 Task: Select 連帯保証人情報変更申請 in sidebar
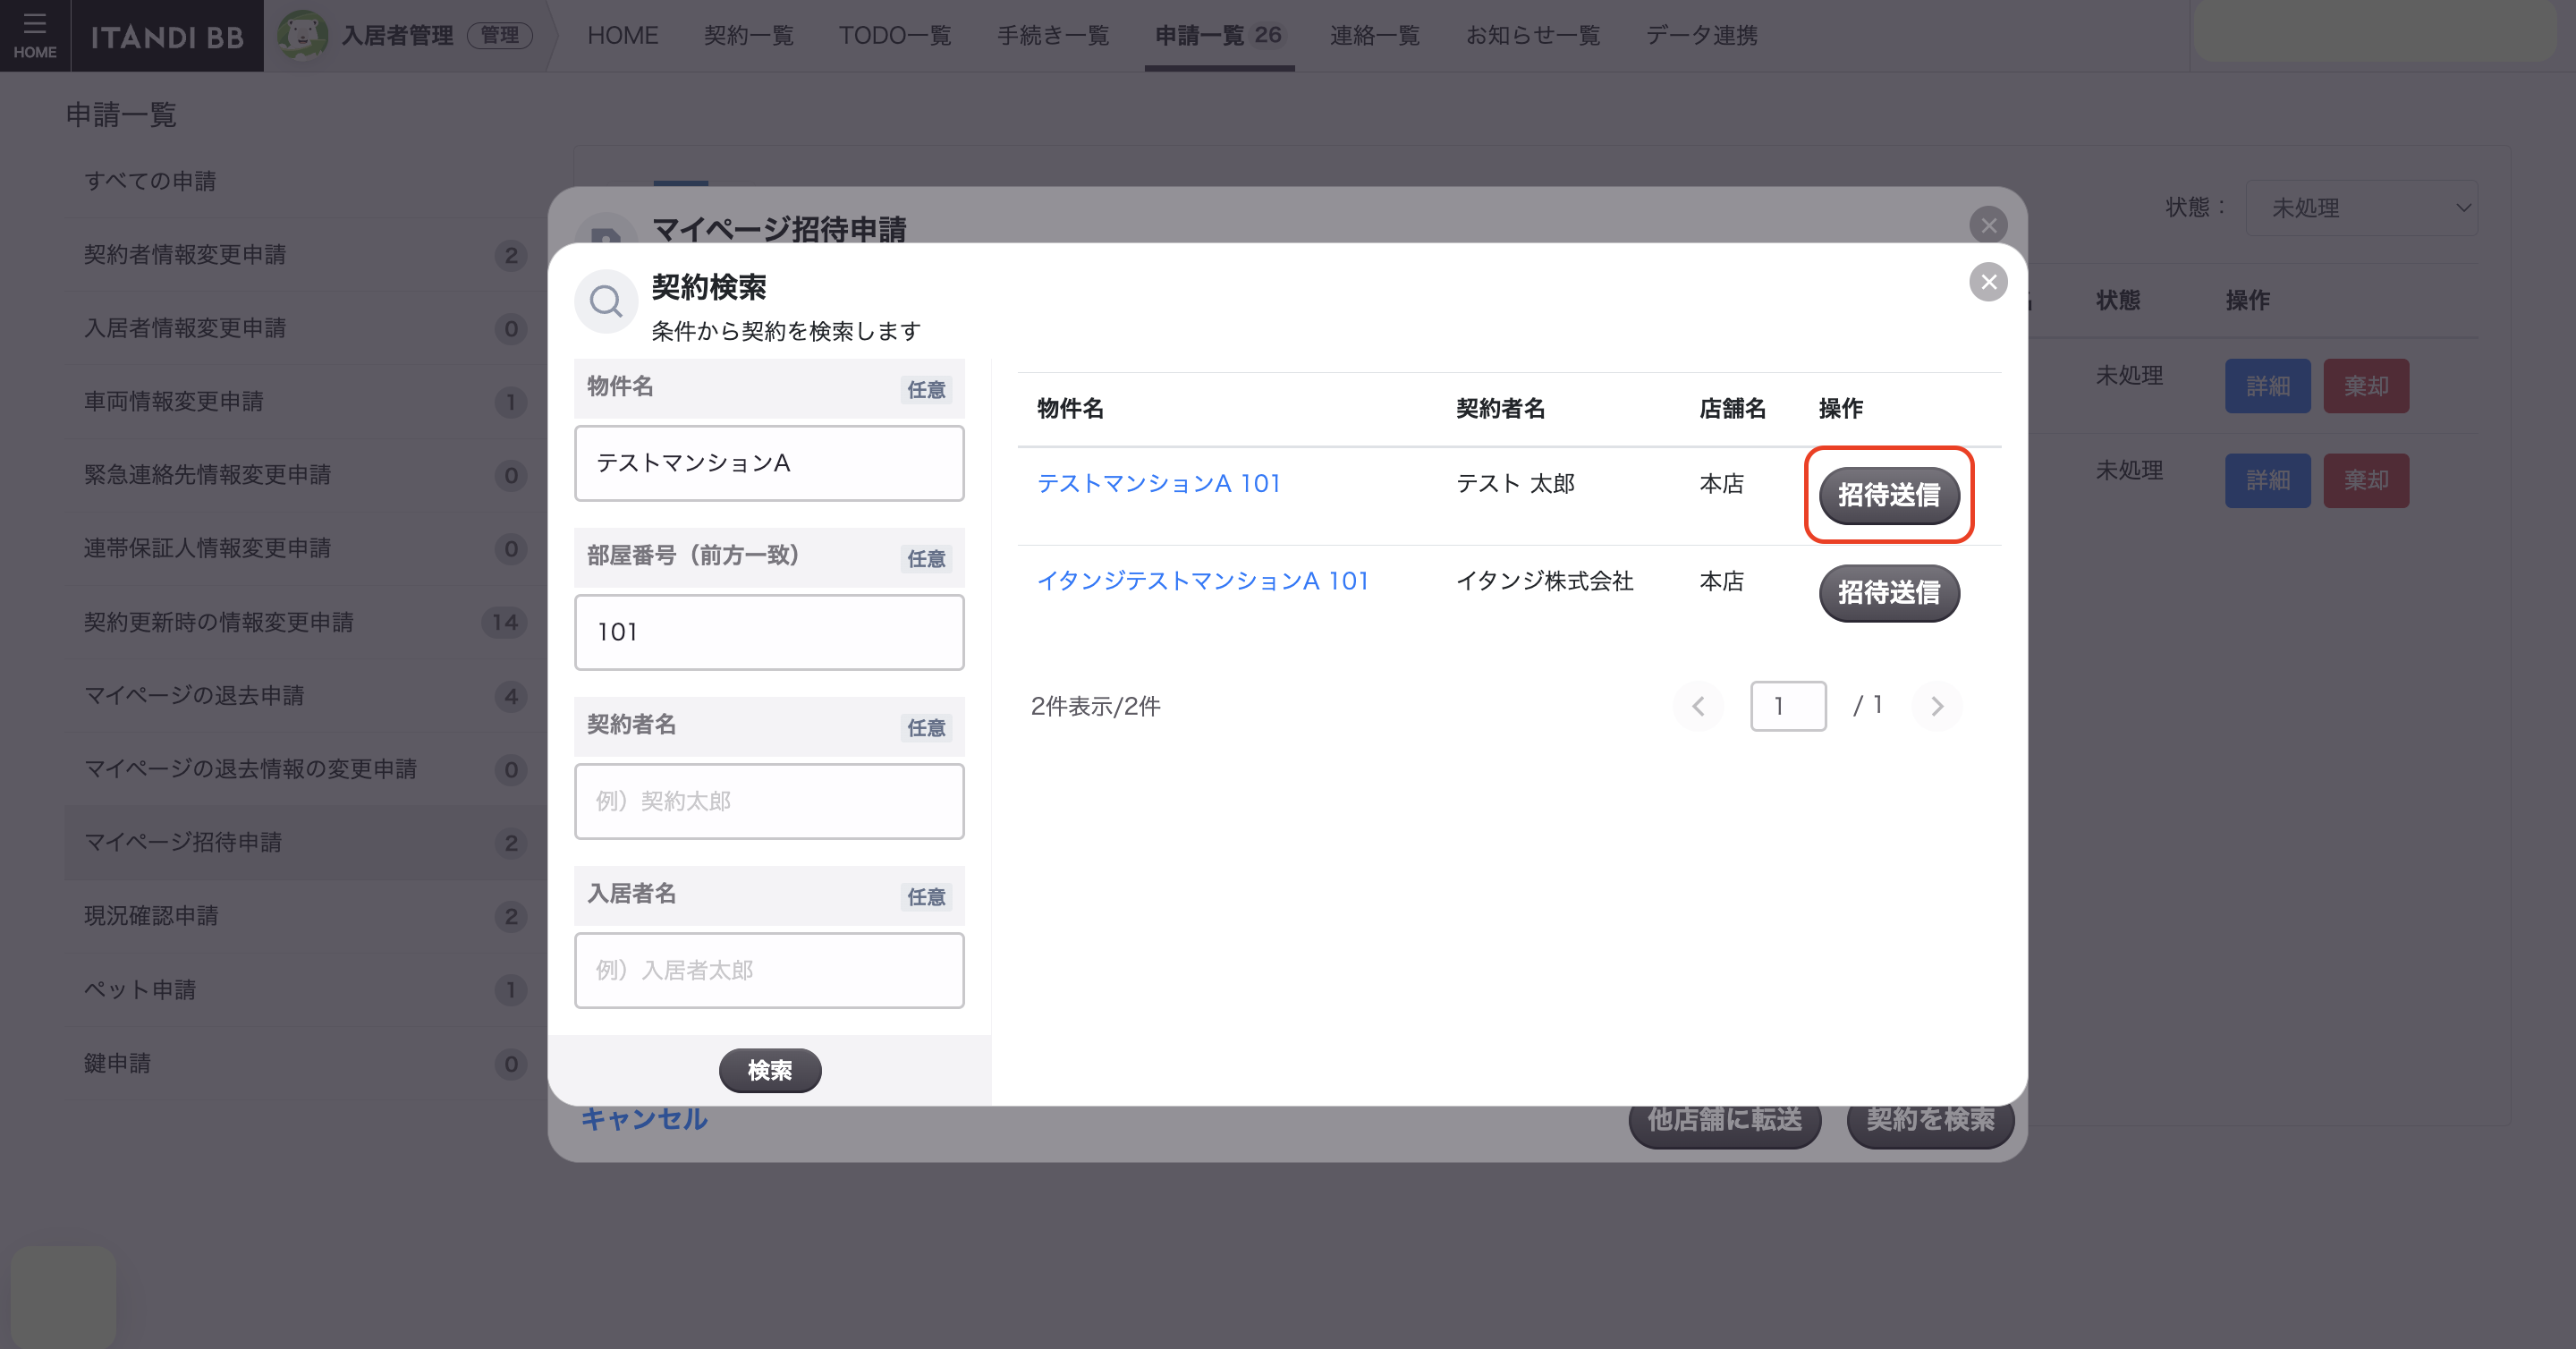305,548
